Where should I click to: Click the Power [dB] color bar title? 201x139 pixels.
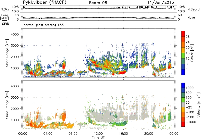pos(192,53)
